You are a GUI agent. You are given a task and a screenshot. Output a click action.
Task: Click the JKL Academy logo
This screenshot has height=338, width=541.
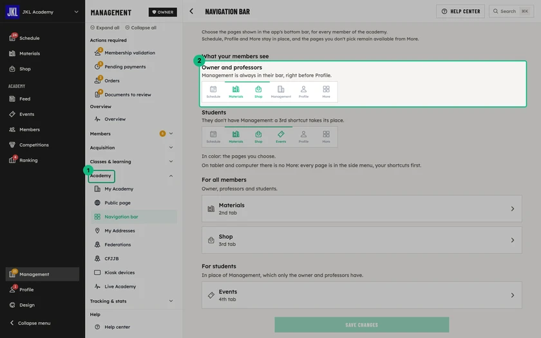[x=12, y=12]
